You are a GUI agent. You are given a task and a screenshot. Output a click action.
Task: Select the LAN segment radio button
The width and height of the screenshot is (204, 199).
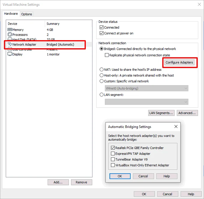[x=101, y=95]
